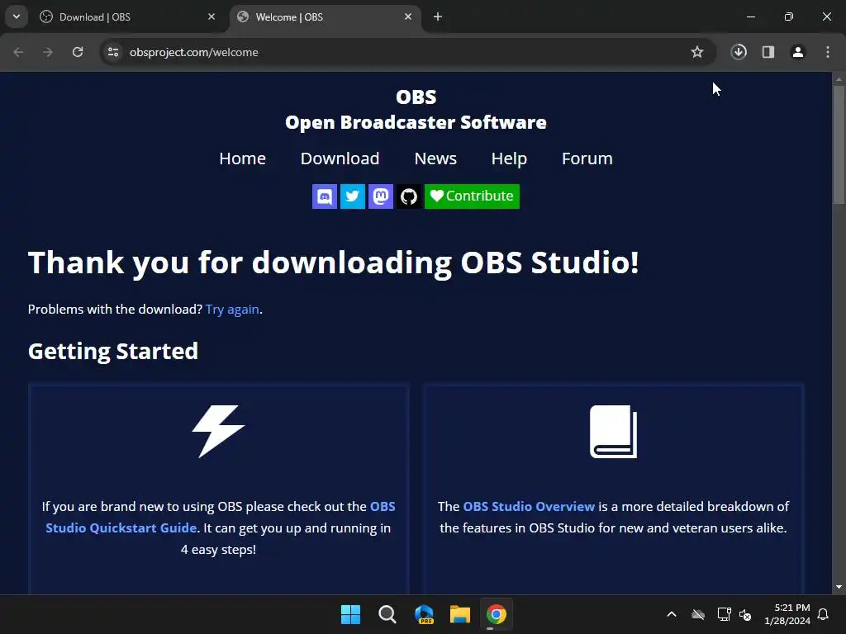
Task: Click the Try again download link
Action: 232,310
